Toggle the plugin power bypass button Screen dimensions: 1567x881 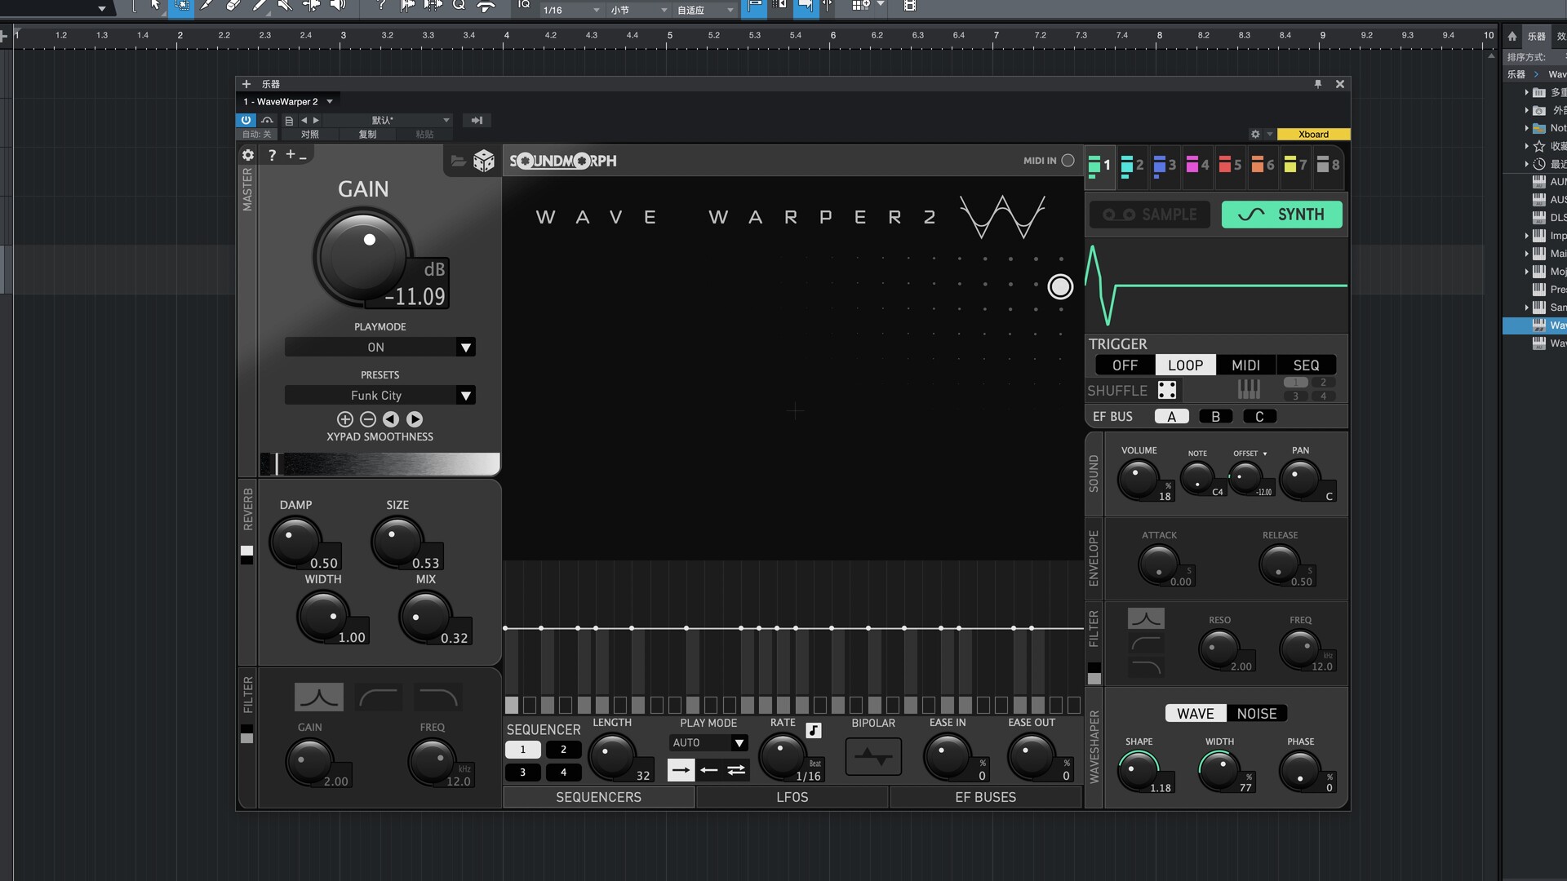click(x=246, y=120)
